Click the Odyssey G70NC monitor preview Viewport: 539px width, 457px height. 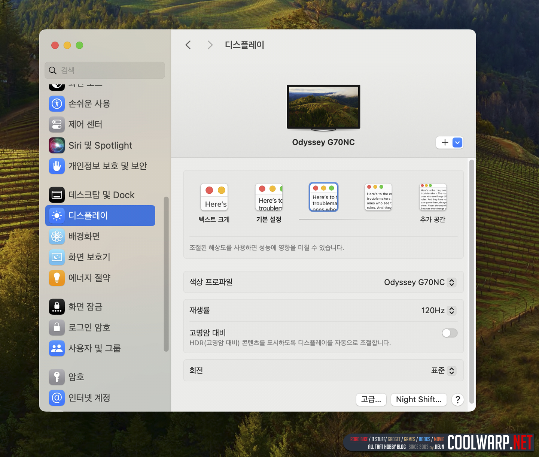click(x=324, y=108)
